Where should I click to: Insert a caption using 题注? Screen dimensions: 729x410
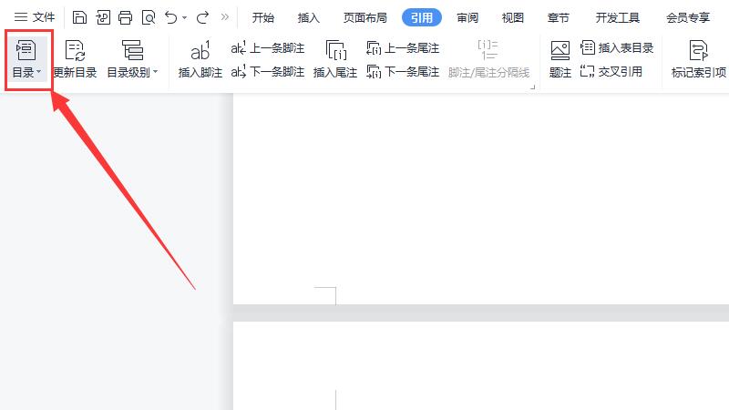pos(560,59)
